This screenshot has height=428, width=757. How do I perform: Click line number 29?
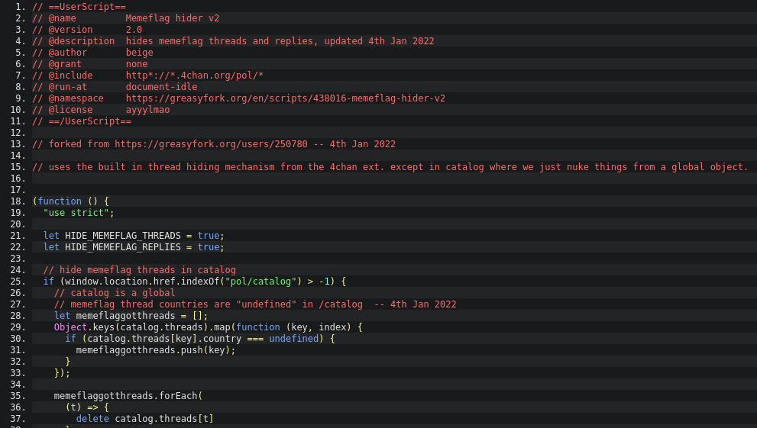tap(18, 327)
